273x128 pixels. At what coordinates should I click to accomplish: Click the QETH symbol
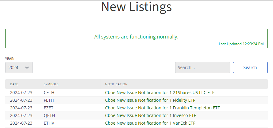pyautogui.click(x=49, y=115)
